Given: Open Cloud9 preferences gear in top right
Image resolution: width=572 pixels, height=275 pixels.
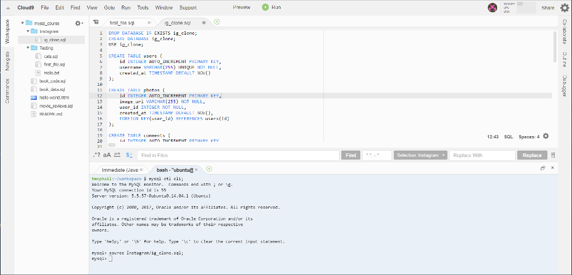Looking at the screenshot, I should pos(564,8).
